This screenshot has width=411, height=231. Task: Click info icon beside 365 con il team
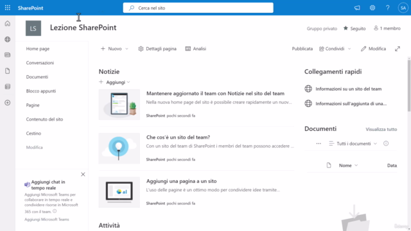pos(55,211)
